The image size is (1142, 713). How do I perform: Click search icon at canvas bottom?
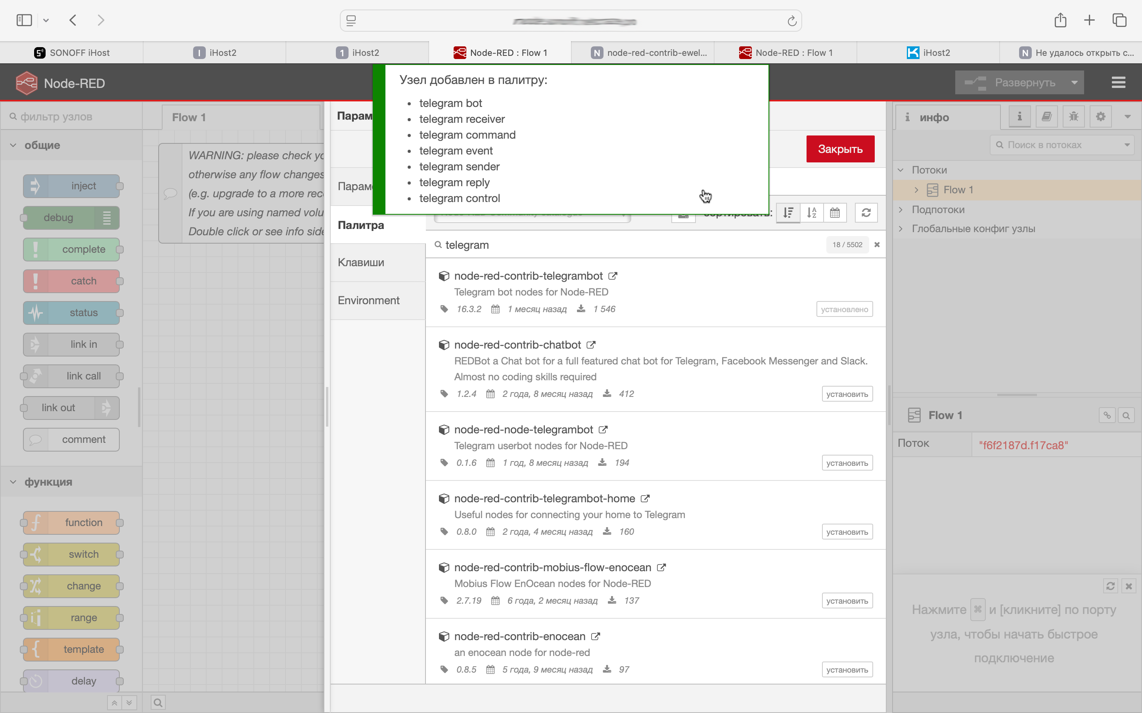pyautogui.click(x=158, y=703)
